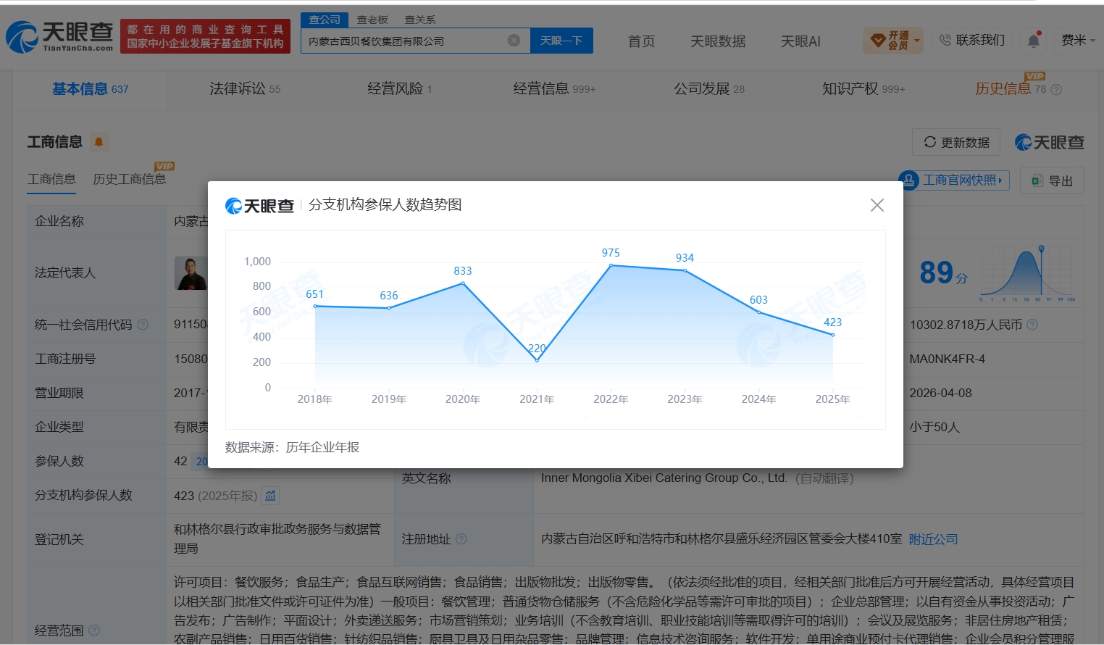Image resolution: width=1104 pixels, height=645 pixels.
Task: Open 天眼数据 in the top navigation
Action: pos(718,41)
